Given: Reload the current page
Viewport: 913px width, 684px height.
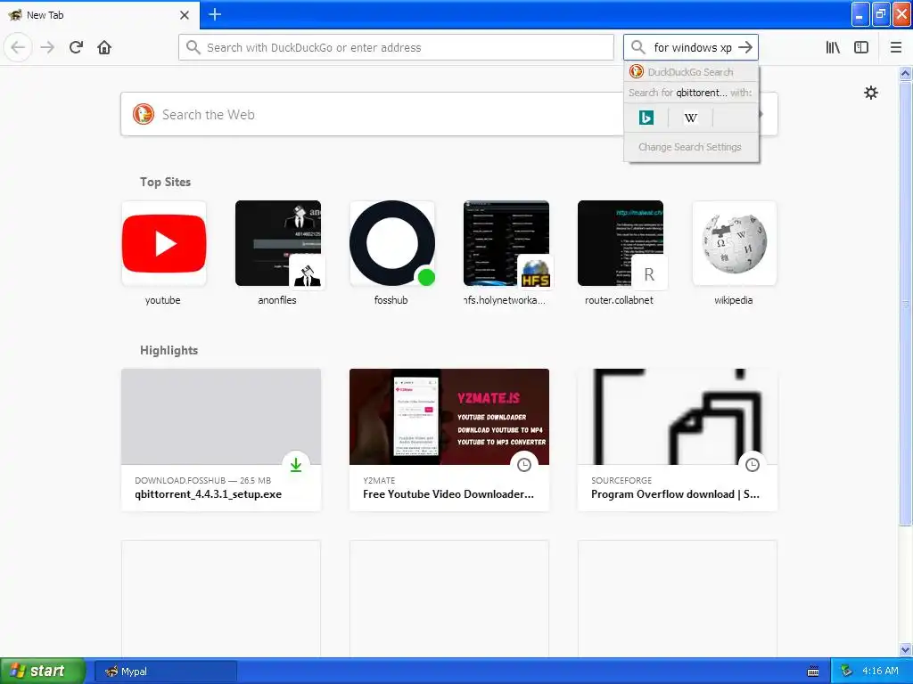Looking at the screenshot, I should (76, 47).
